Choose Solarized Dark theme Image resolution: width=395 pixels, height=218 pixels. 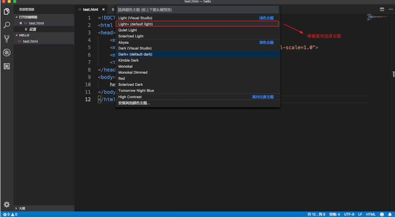(x=198, y=84)
